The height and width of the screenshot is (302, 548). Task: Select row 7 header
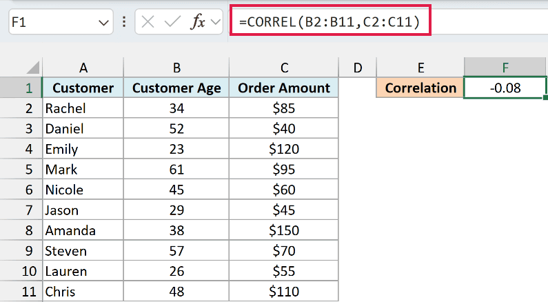[21, 210]
